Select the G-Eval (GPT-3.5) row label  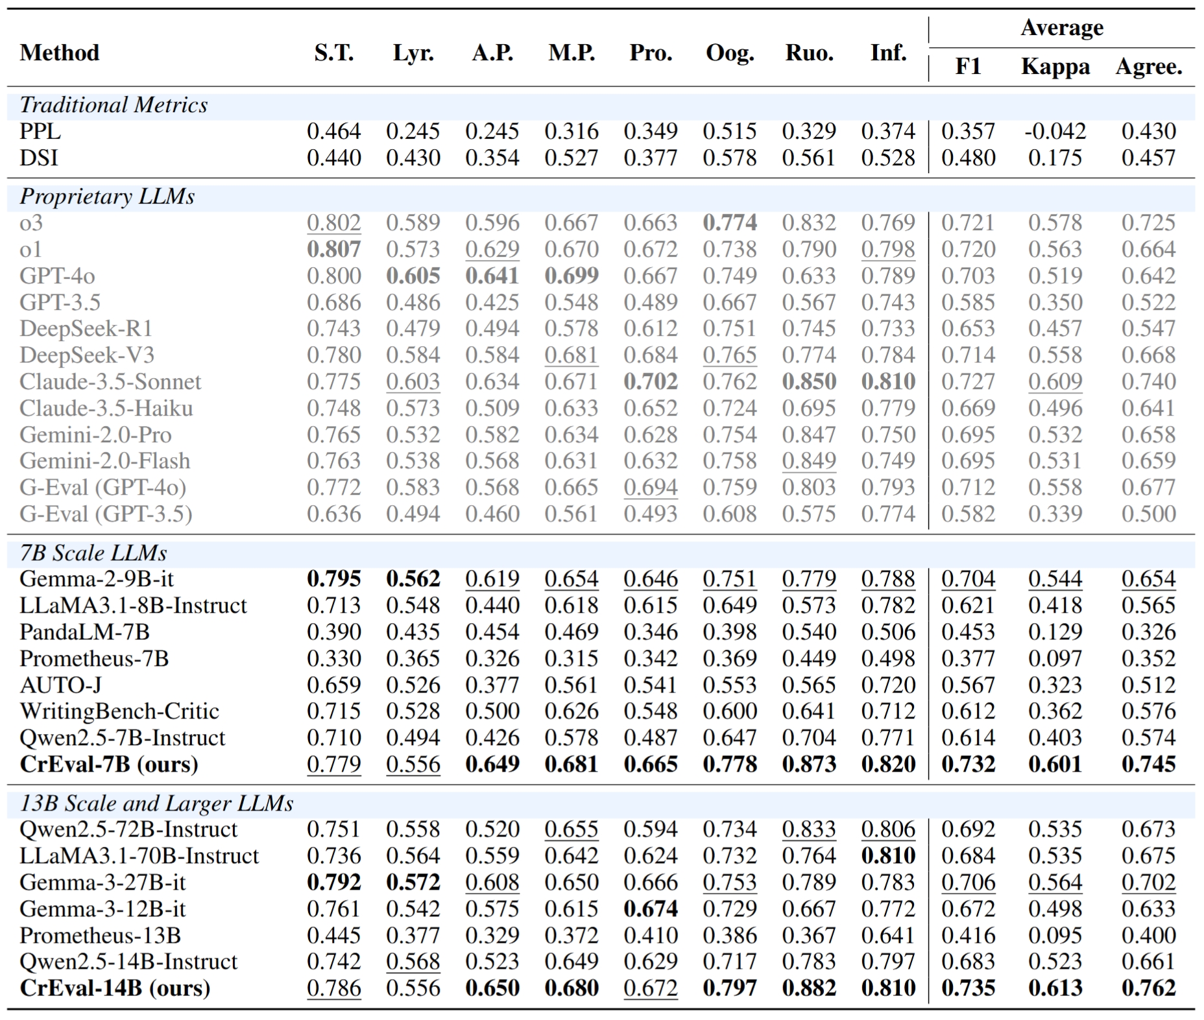[x=106, y=514]
